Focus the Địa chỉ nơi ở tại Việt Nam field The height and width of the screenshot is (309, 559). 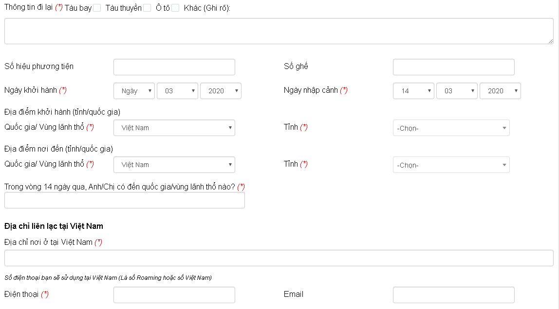coord(279,258)
